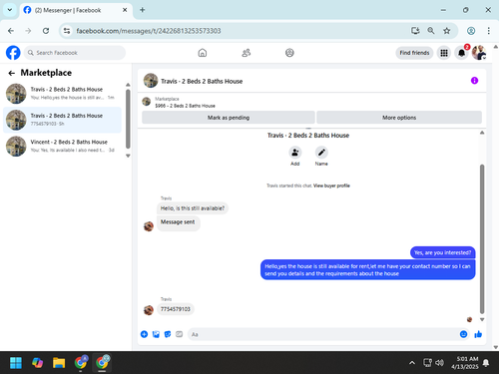Reload the page in browser toolbar
Image resolution: width=499 pixels, height=374 pixels.
pos(46,31)
